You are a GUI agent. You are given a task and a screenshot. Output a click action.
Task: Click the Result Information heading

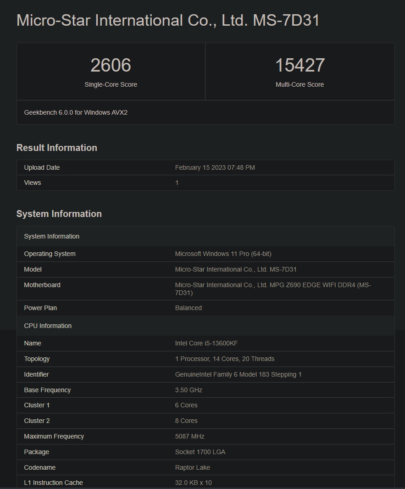(x=57, y=148)
